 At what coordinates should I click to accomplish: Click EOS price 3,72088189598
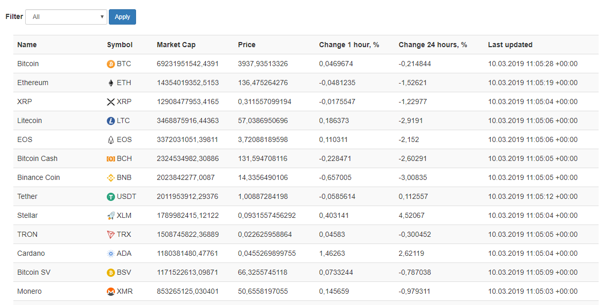(263, 139)
